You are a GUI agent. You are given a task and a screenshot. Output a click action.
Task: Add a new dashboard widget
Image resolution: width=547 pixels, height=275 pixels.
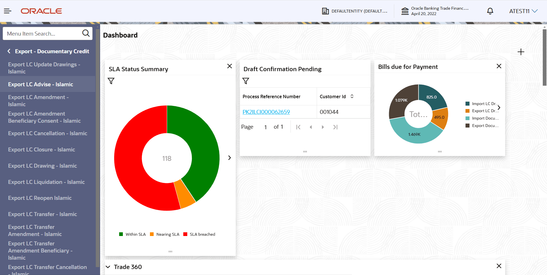521,52
